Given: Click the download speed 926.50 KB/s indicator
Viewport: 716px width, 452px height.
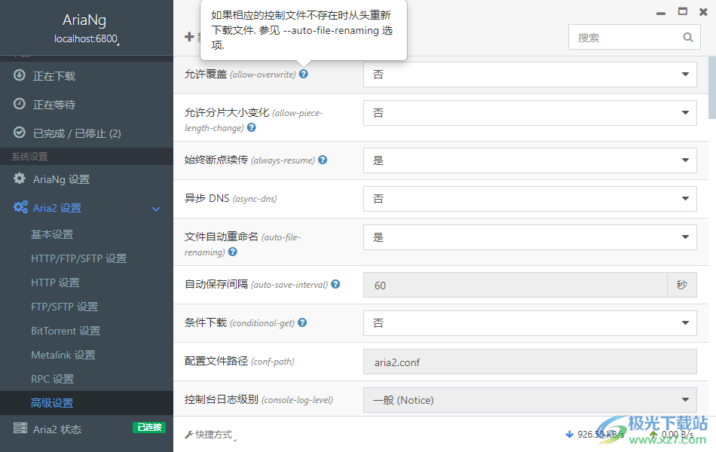Looking at the screenshot, I should [x=595, y=434].
